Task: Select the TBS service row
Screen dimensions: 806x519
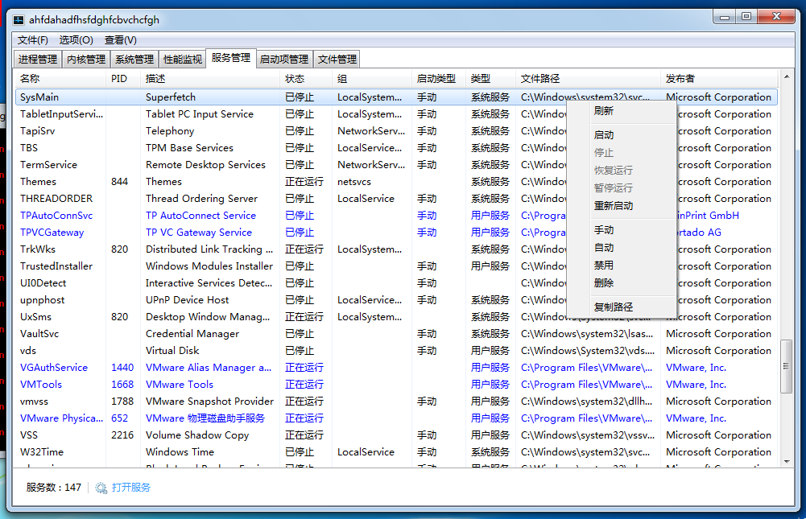Action: [396, 148]
